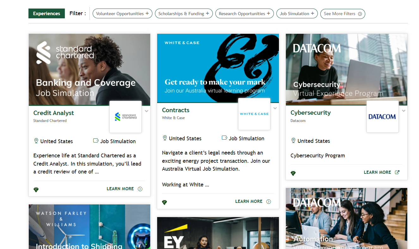Expand the Credit Analyst card chevron

[x=147, y=111]
